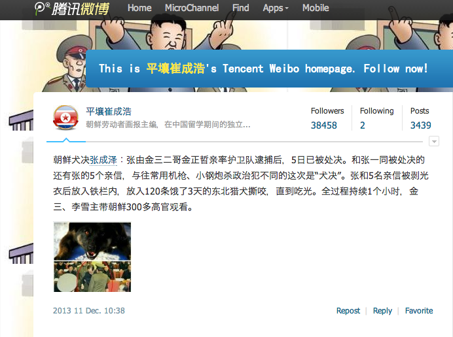
Task: Click the Tencent Weibo logo
Action: (x=71, y=8)
